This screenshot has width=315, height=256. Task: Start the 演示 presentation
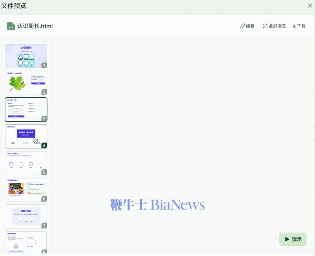click(293, 239)
